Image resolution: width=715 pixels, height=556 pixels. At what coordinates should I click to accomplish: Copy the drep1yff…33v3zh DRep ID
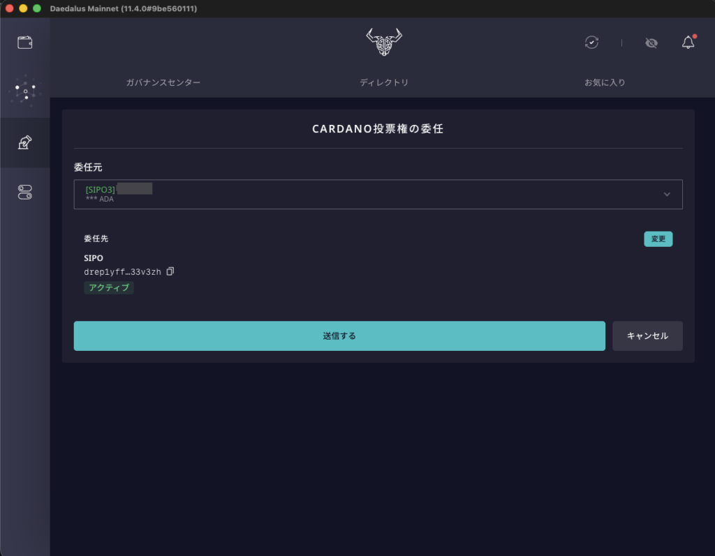[x=170, y=271]
